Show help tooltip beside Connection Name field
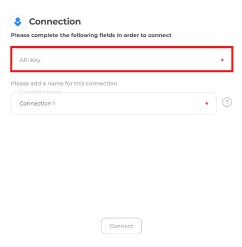242x247 pixels. [227, 102]
